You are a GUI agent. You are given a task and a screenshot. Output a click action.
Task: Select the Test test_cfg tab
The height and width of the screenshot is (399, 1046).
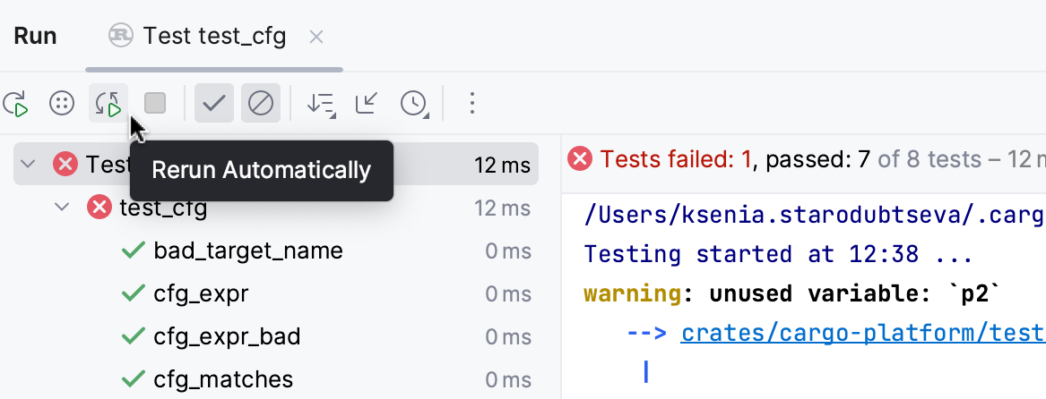(213, 37)
